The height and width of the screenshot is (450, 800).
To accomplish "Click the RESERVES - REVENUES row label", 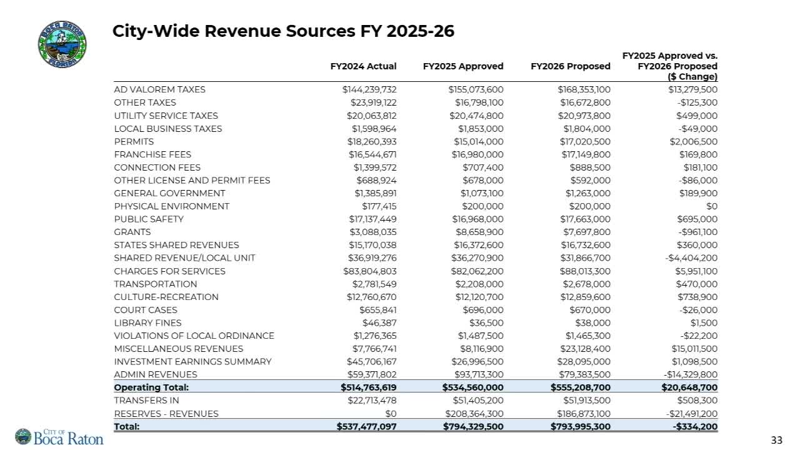I will (166, 414).
